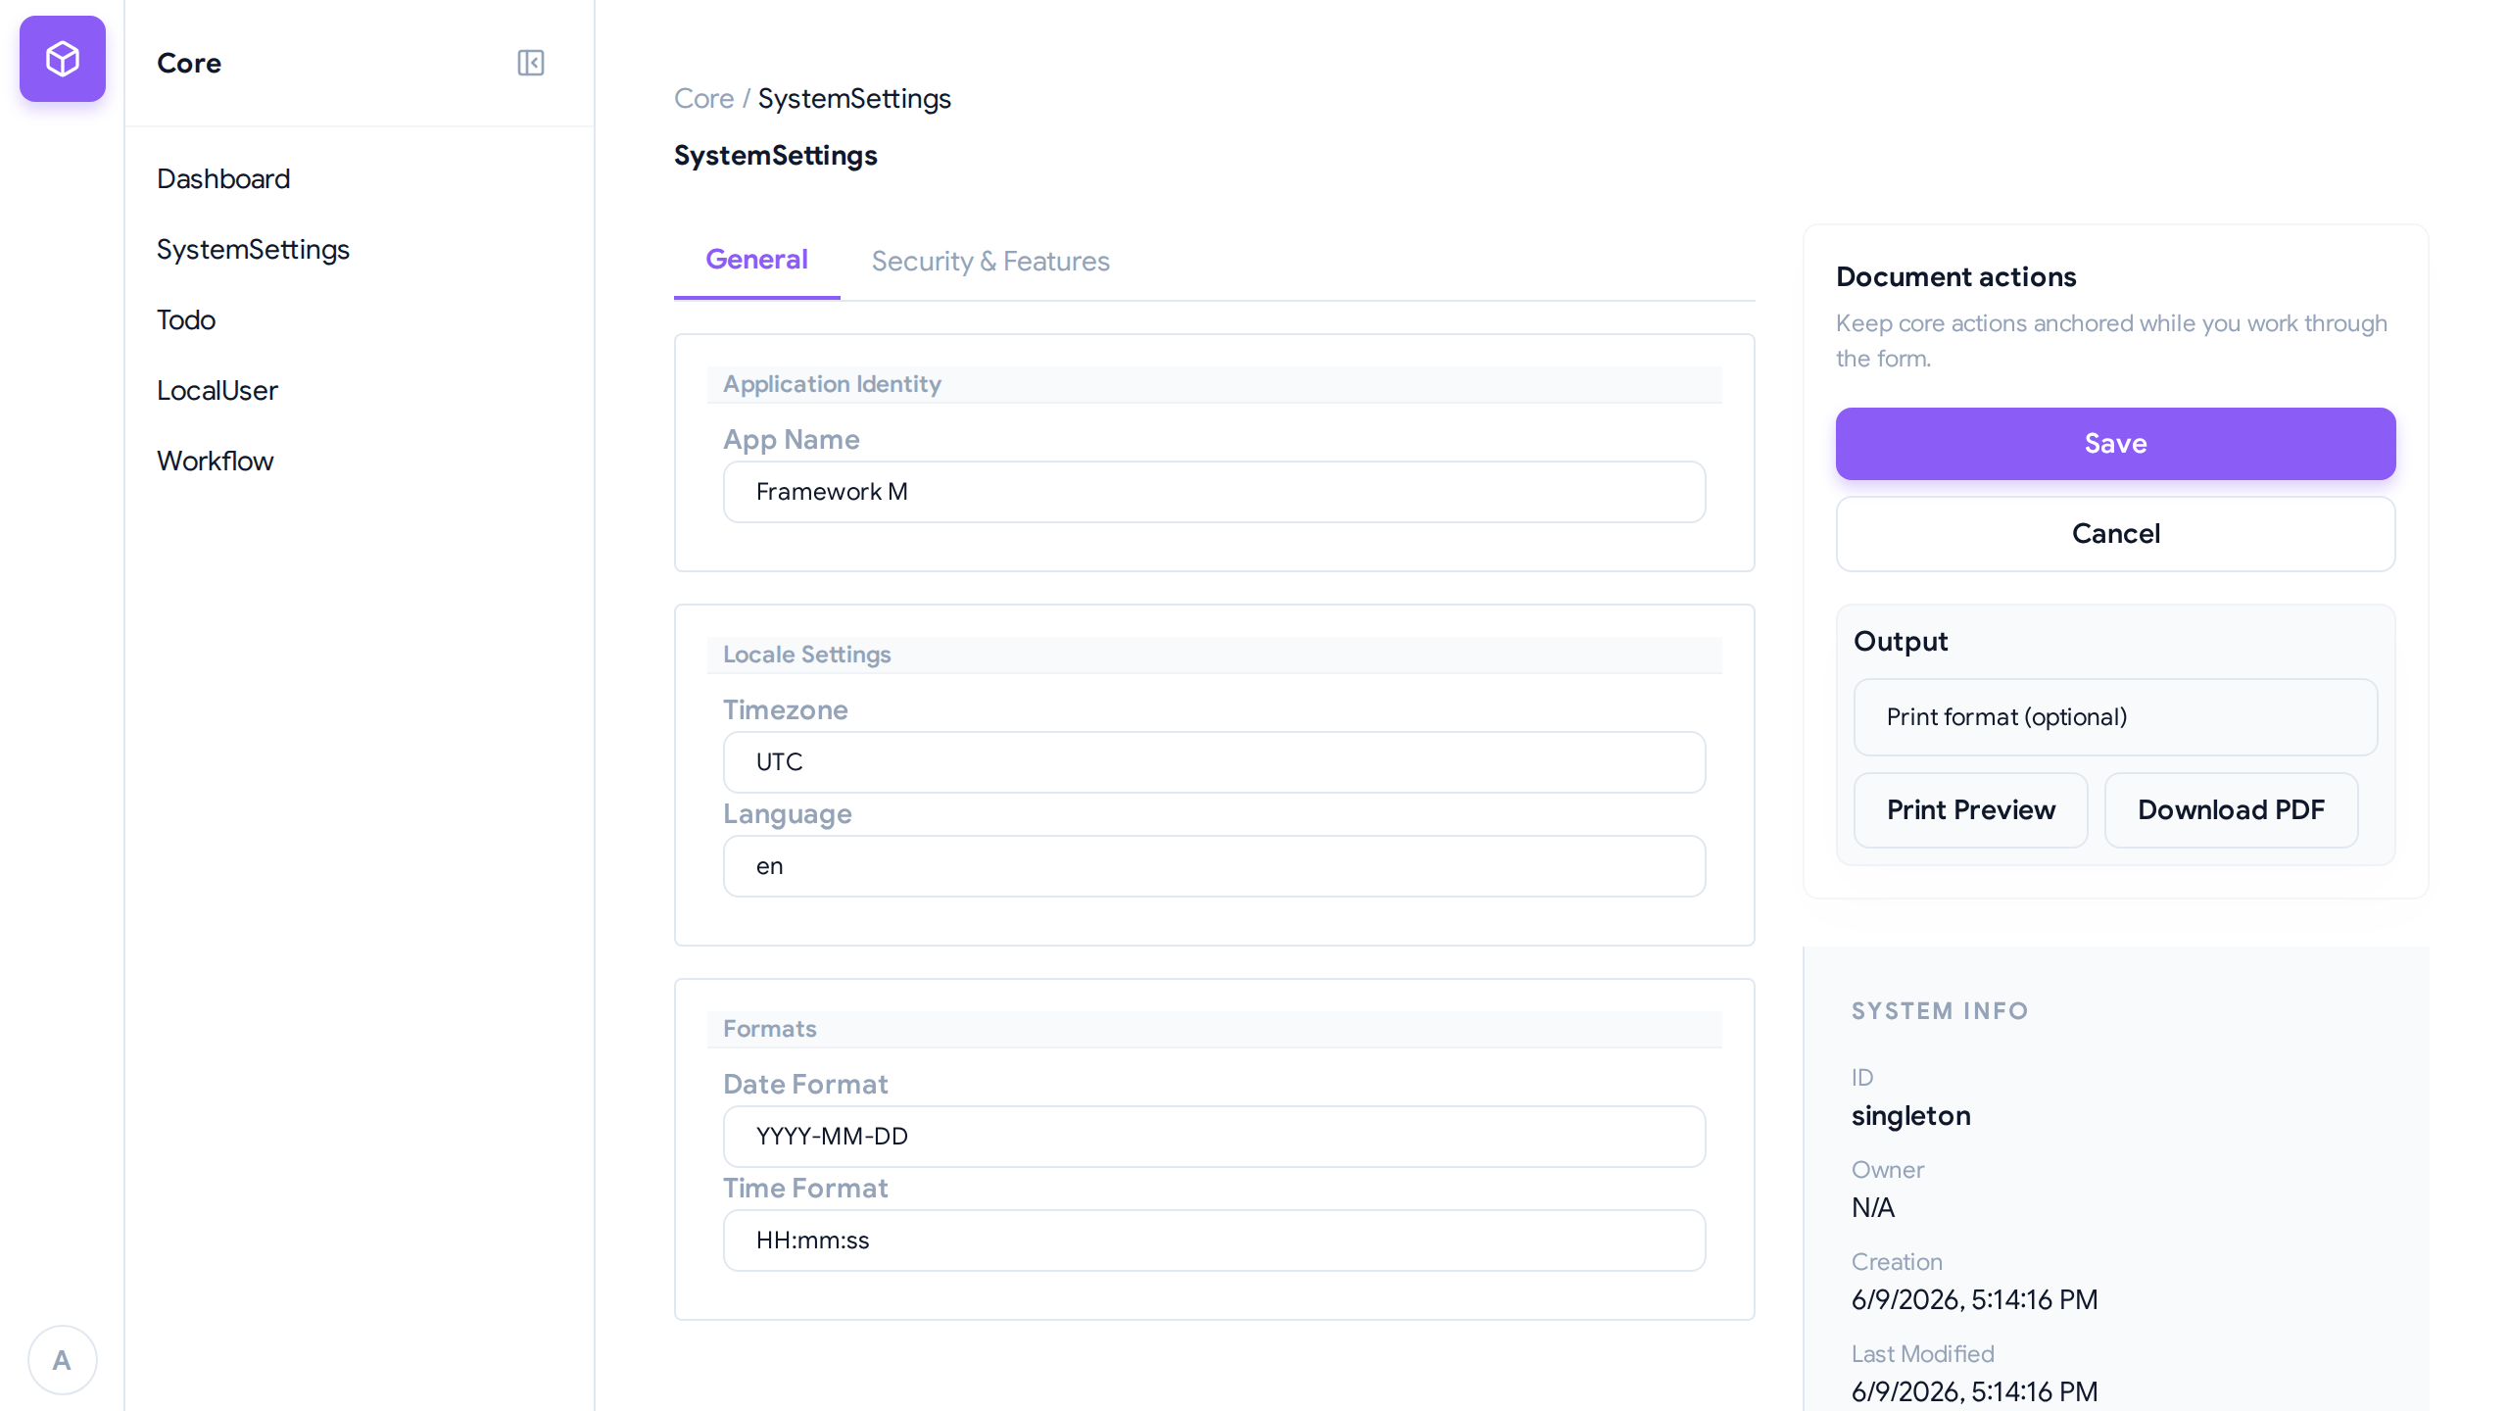The width and height of the screenshot is (2508, 1411).
Task: Click the SystemSettings breadcrumb item
Action: pos(854,98)
